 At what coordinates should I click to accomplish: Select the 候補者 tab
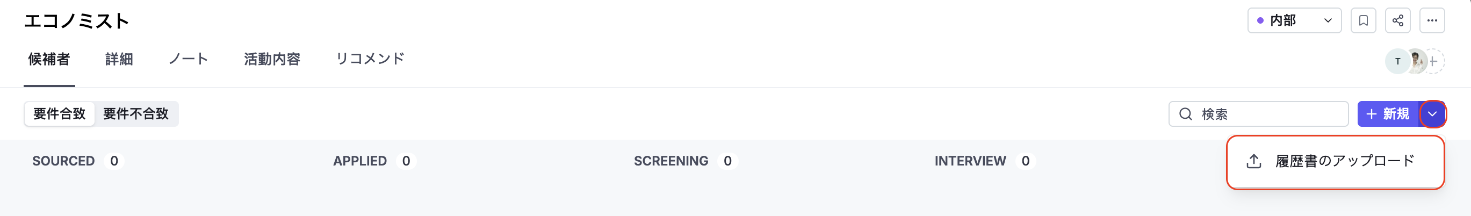[x=49, y=59]
